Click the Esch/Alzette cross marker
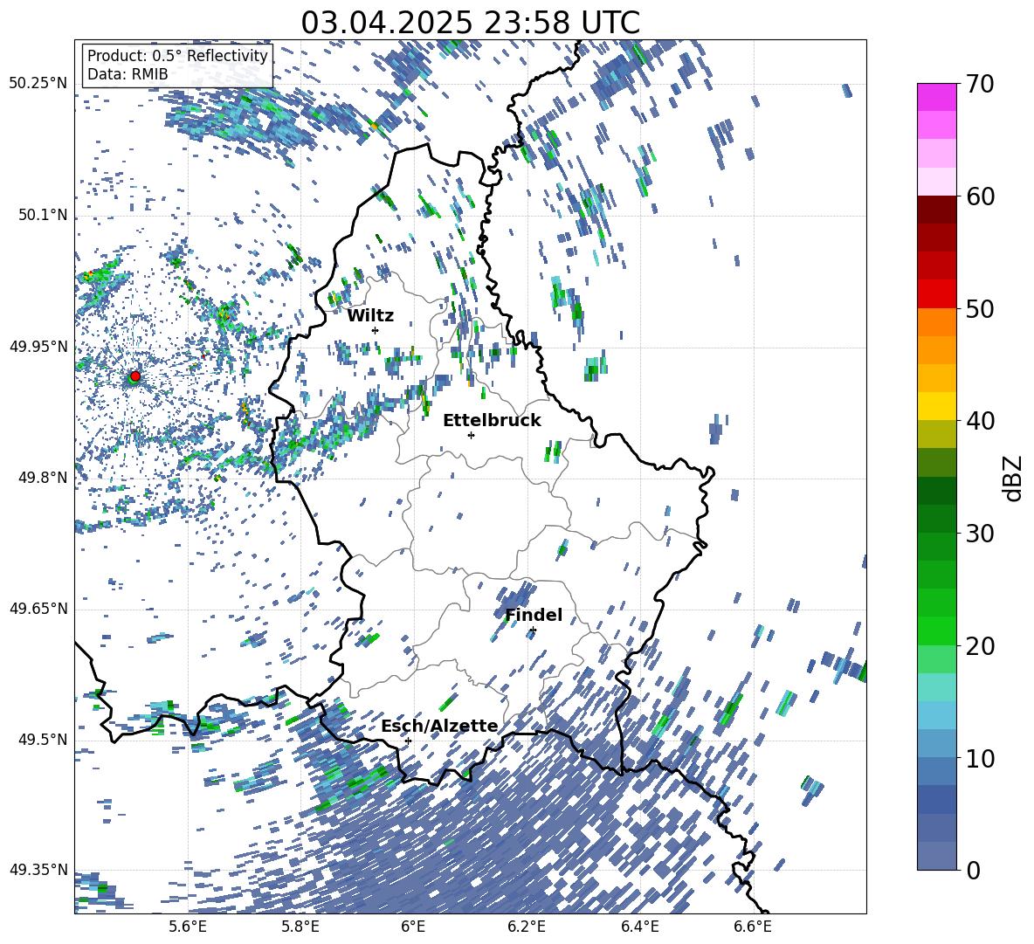1034x944 pixels. tap(408, 741)
